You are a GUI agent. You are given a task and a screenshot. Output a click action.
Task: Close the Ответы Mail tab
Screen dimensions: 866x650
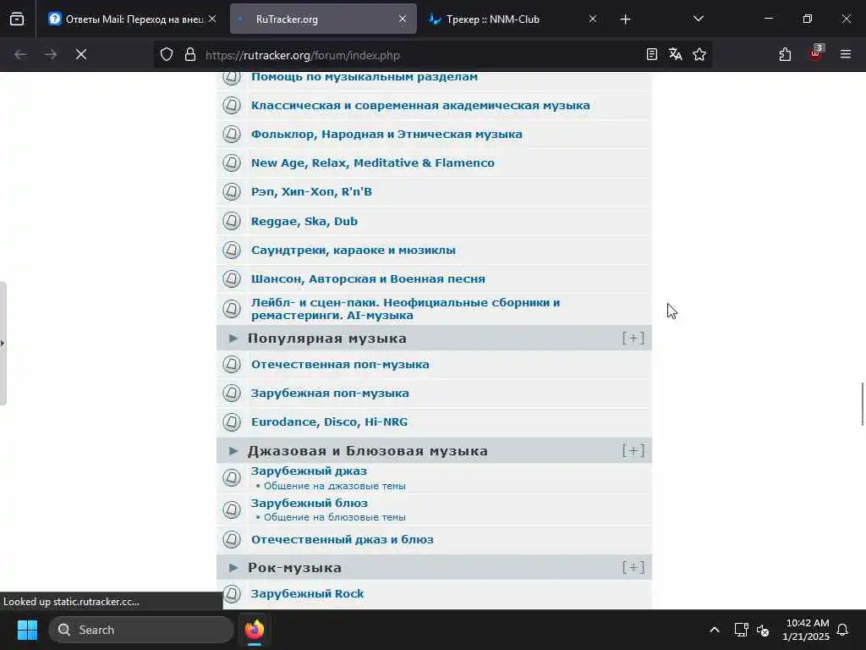point(212,19)
